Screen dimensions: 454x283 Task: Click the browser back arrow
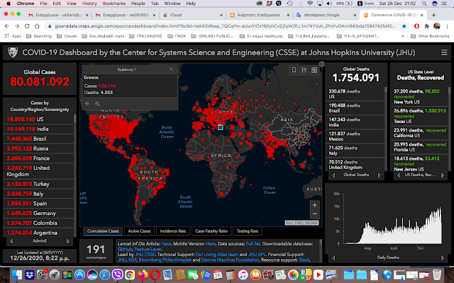click(x=7, y=26)
